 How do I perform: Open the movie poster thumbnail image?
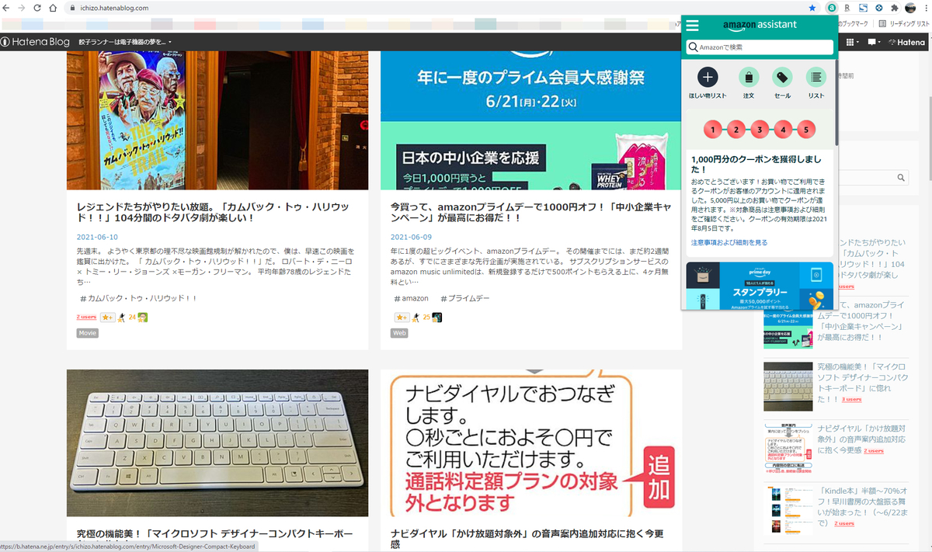(217, 120)
